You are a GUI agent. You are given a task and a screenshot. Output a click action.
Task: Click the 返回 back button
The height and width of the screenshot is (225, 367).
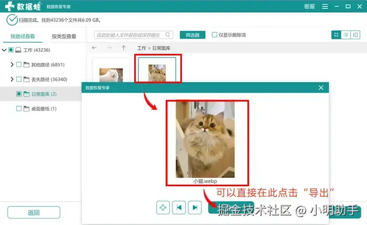[x=34, y=212]
